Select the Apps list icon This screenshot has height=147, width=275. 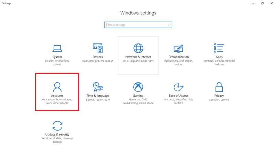pos(219,48)
